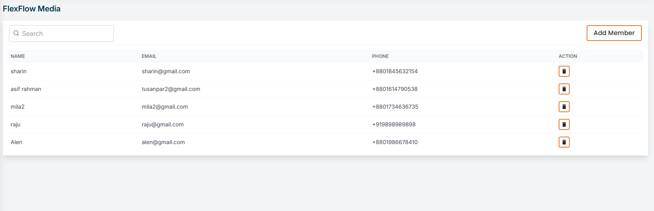Click the PHONE column header
The image size is (654, 211).
[x=380, y=56]
